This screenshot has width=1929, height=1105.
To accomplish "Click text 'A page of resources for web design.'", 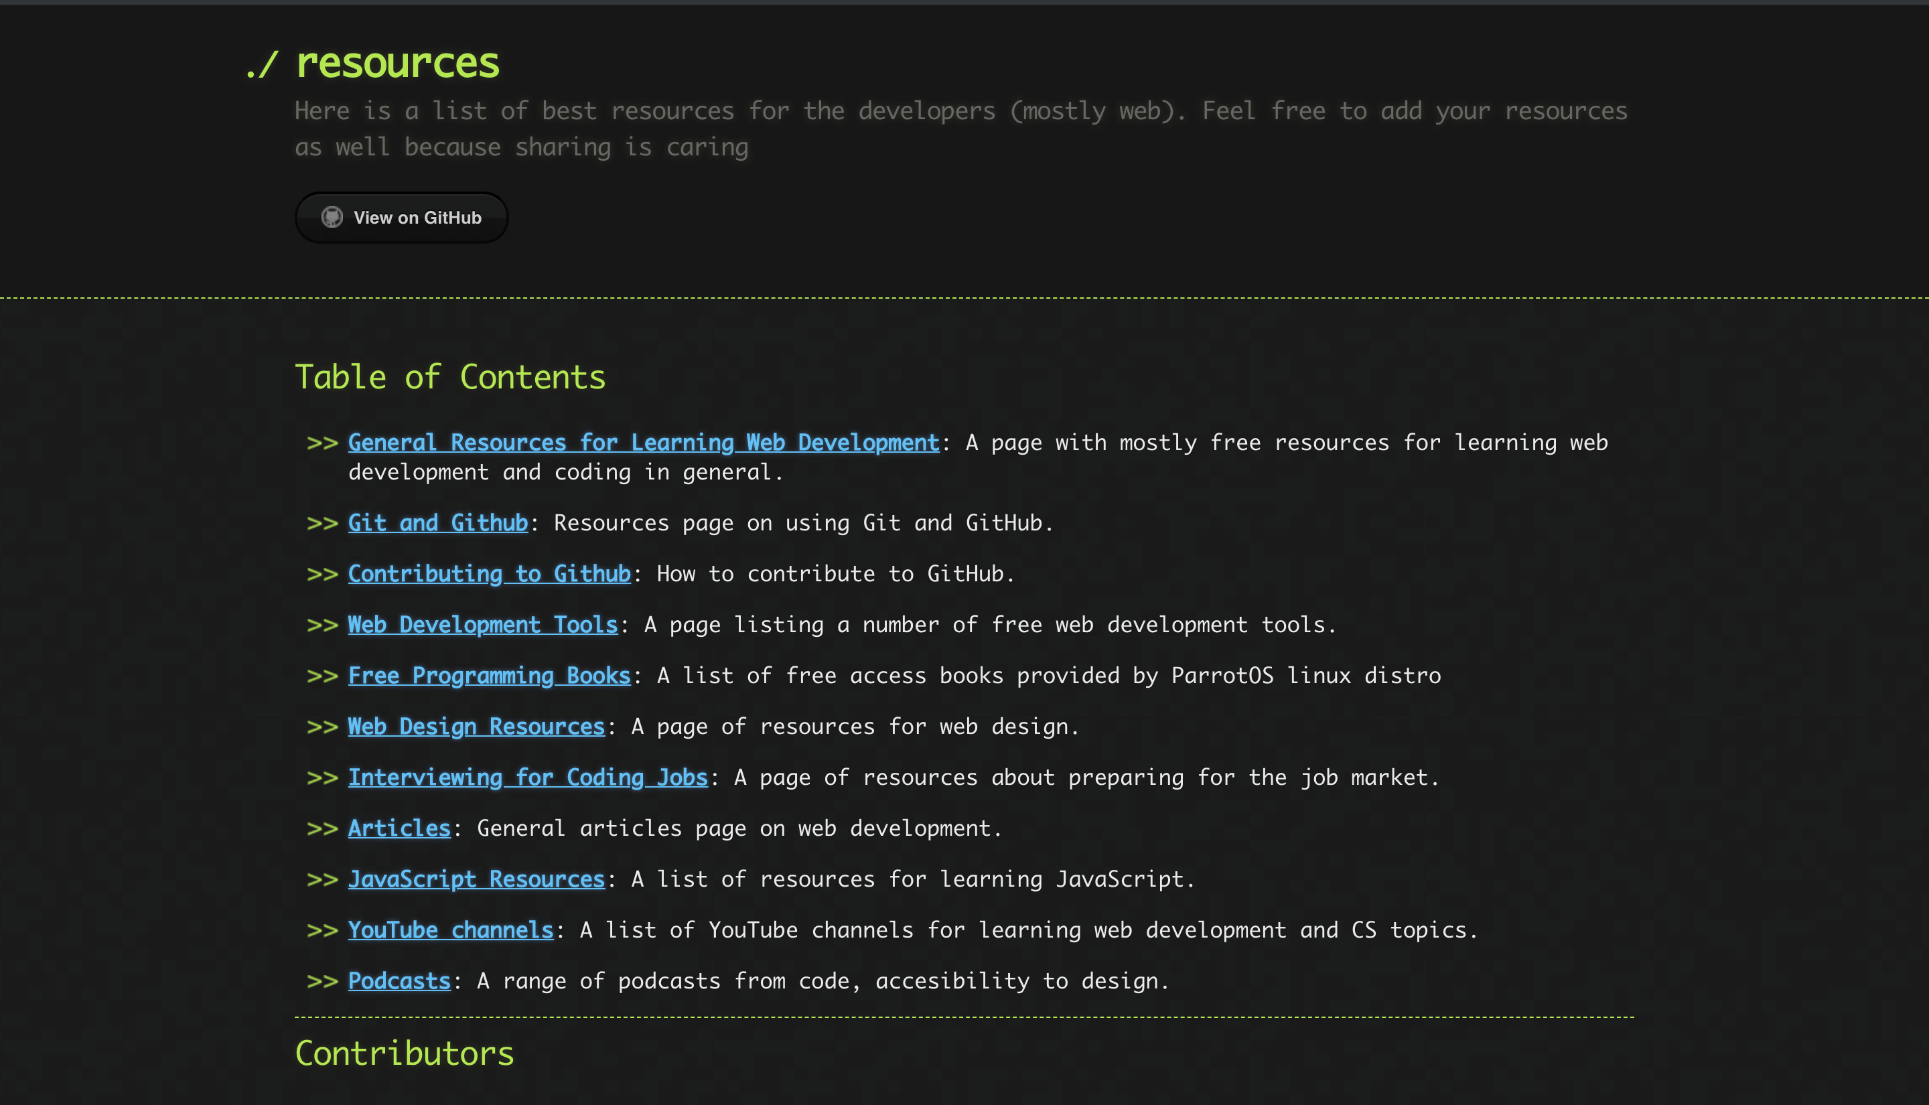I will pyautogui.click(x=855, y=727).
